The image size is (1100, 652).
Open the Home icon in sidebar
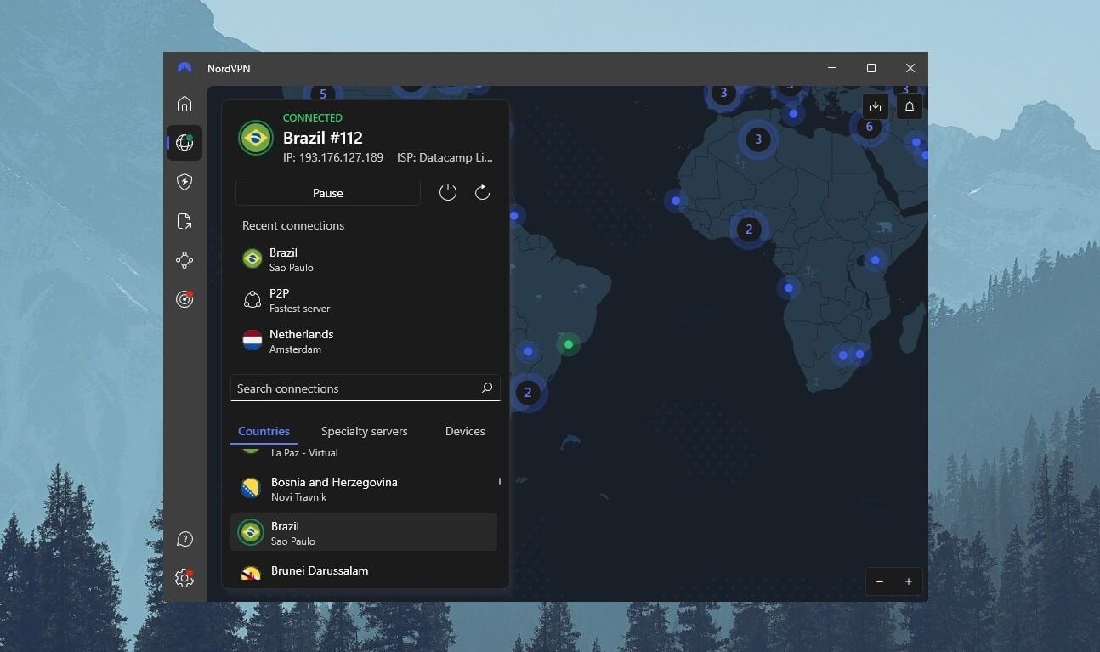click(184, 104)
